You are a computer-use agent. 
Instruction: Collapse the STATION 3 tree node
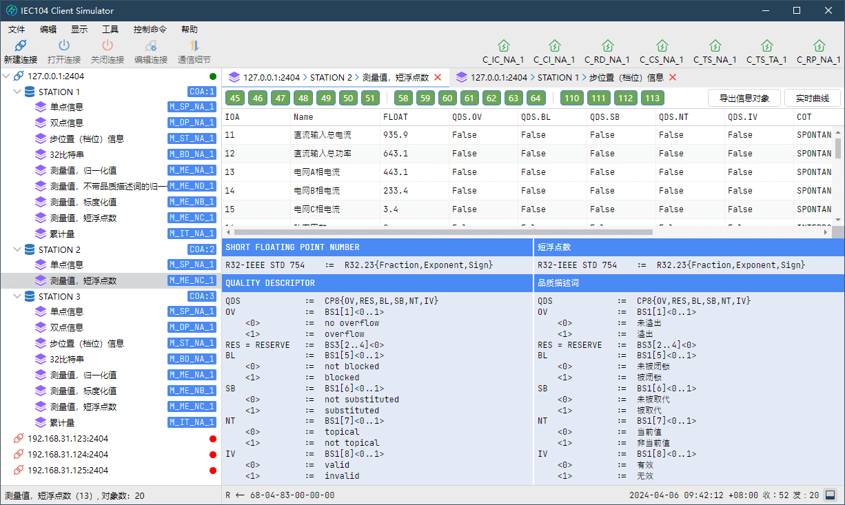coord(17,296)
